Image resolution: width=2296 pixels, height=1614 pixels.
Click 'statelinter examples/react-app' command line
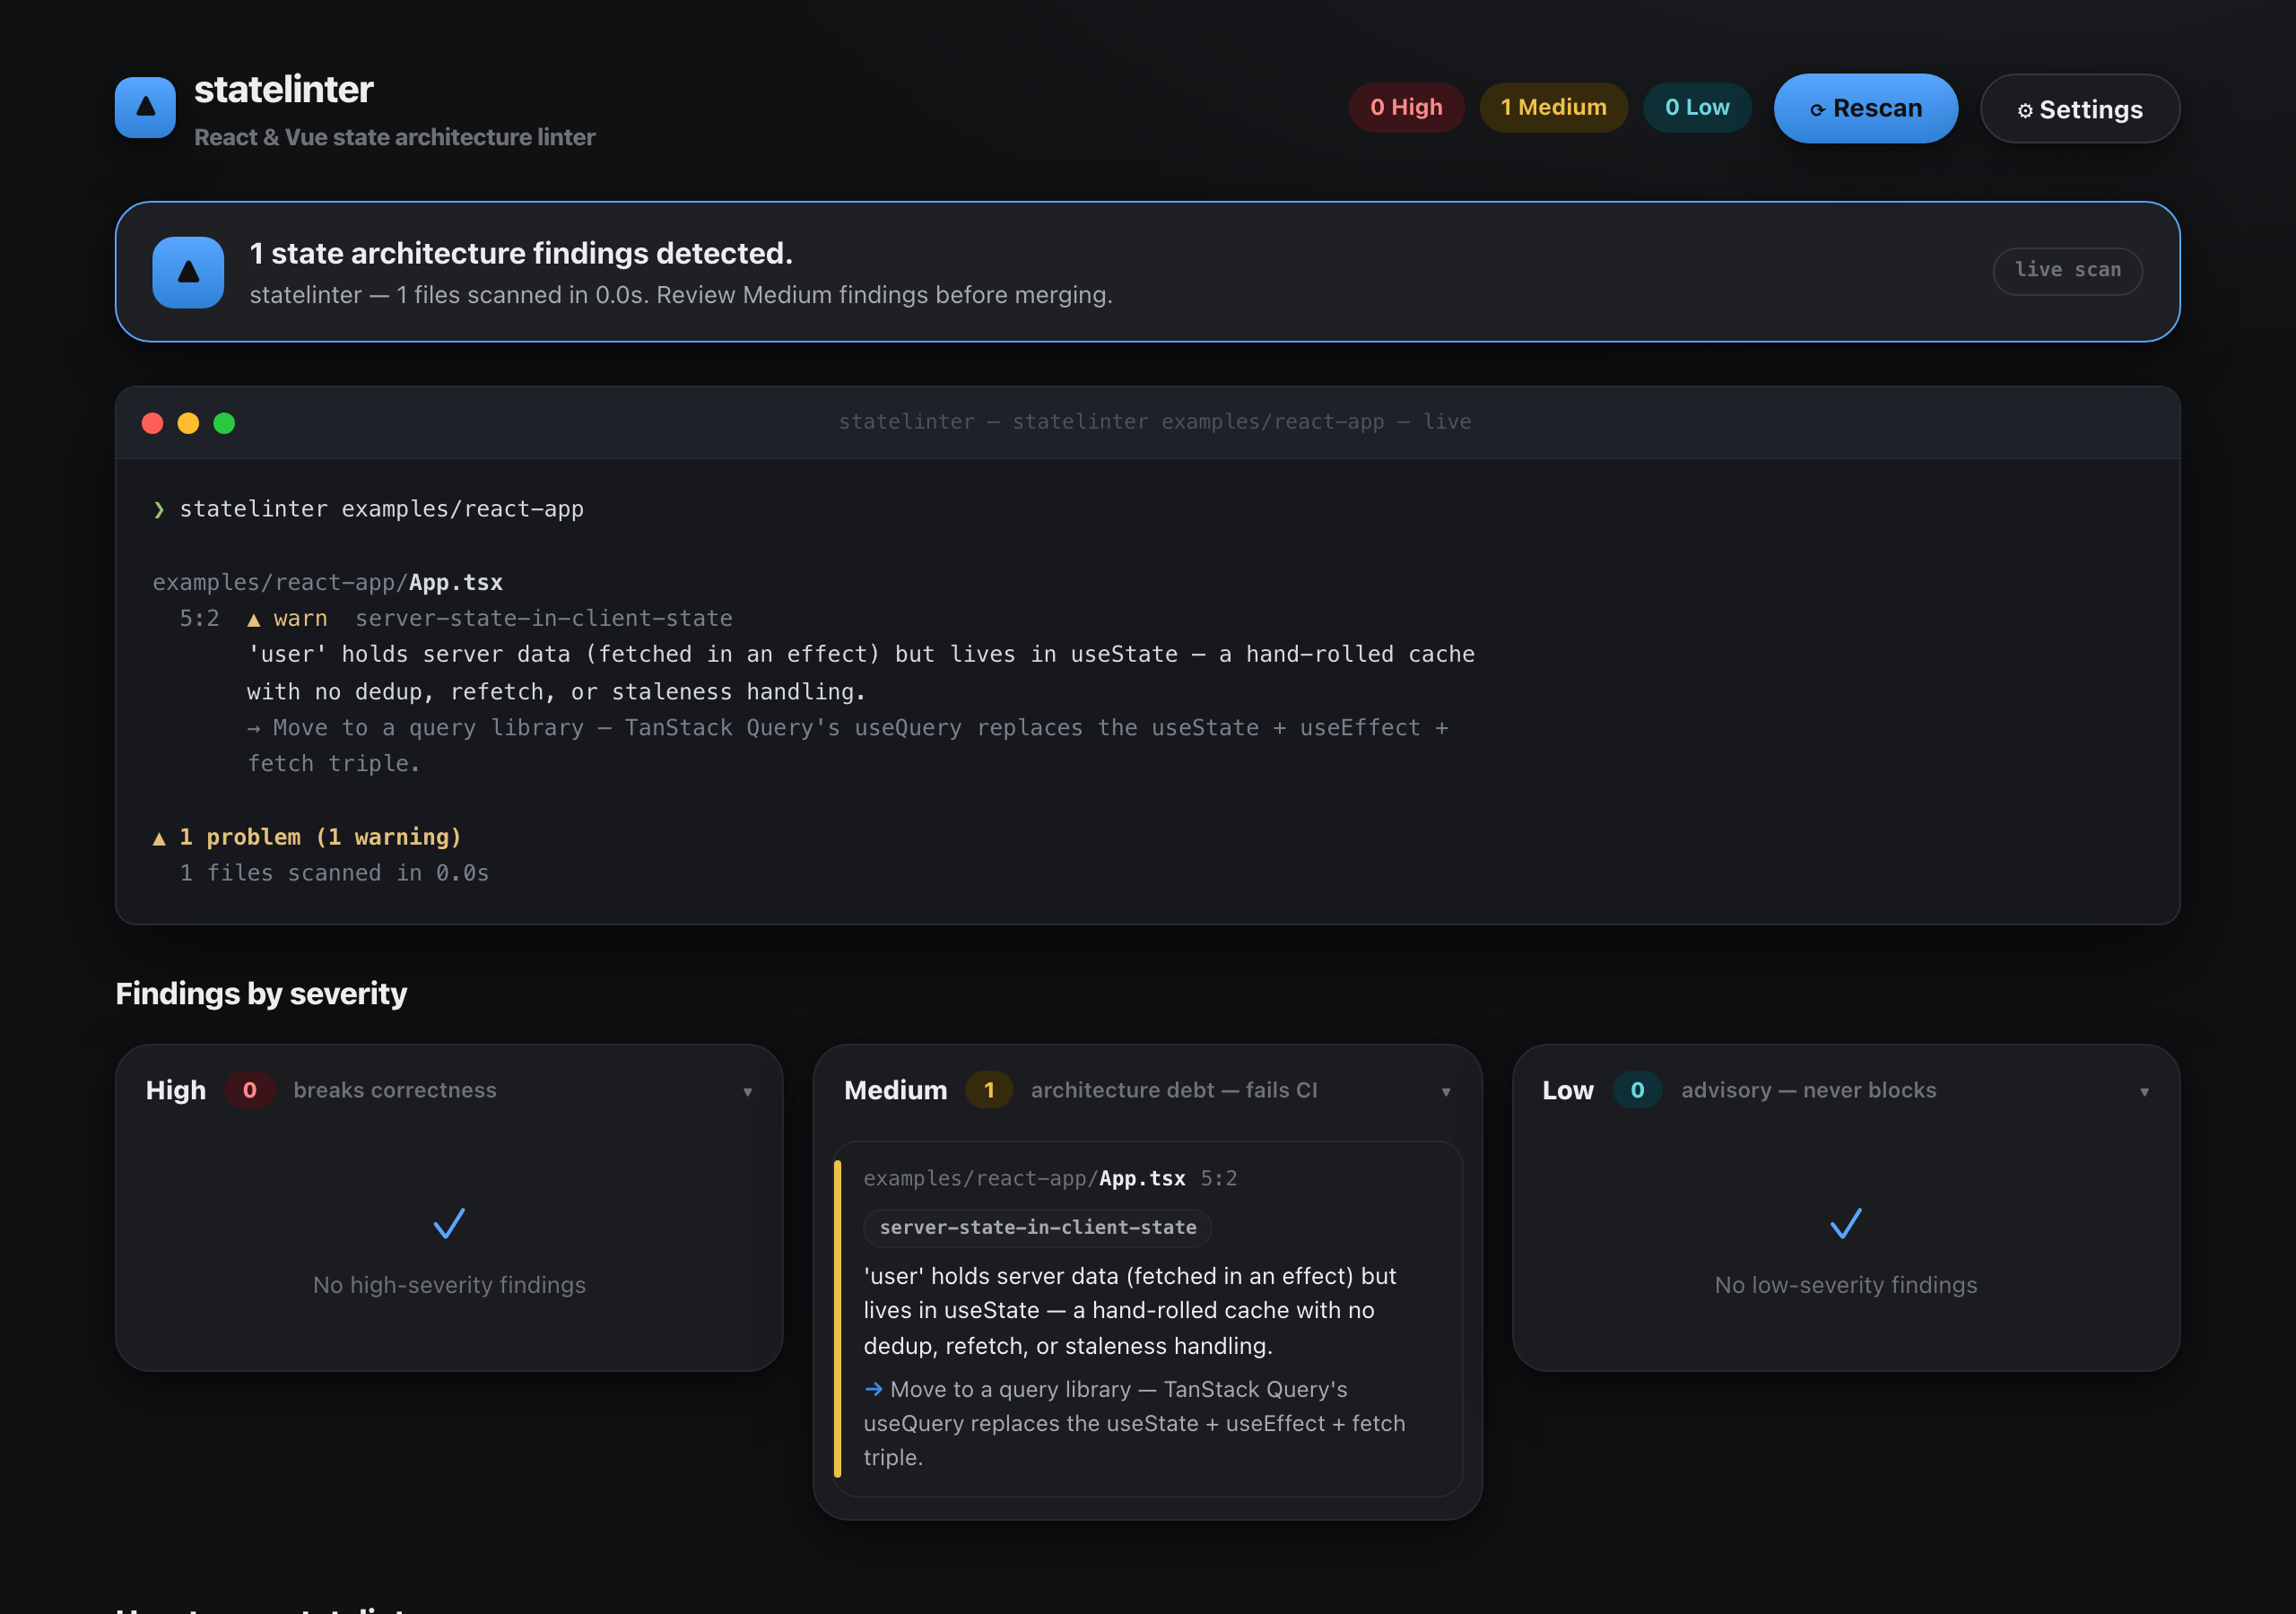click(x=381, y=509)
